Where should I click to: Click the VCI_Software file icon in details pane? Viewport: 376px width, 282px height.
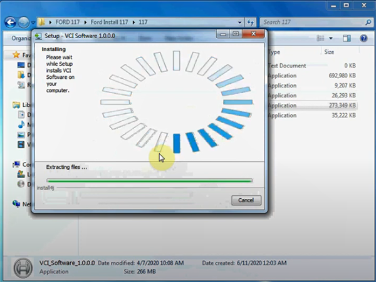pos(23,268)
